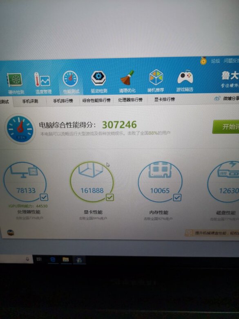Toggle the 显卡性能 checkbox
Image resolution: width=239 pixels, height=319 pixels.
pyautogui.click(x=110, y=198)
